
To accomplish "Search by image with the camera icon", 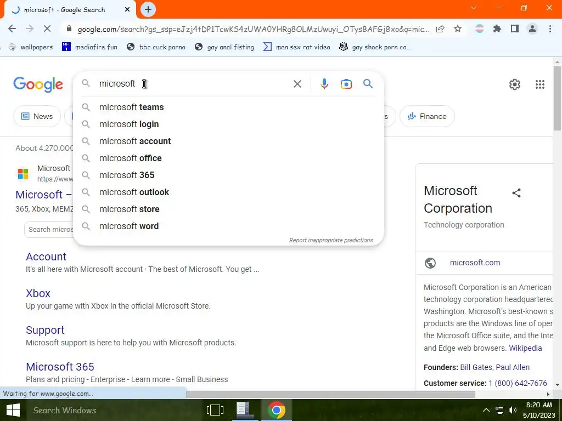I will 346,84.
